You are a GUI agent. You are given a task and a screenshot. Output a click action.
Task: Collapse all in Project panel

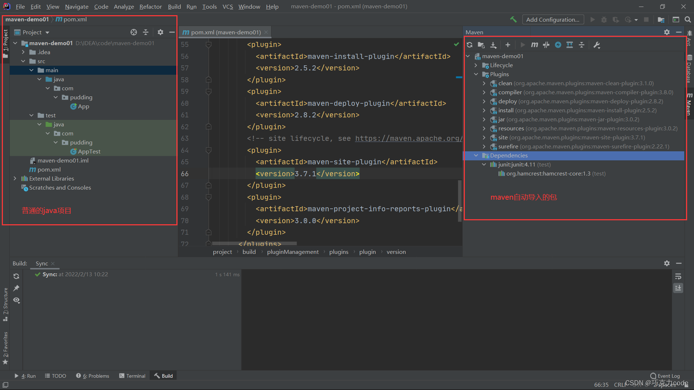click(146, 32)
